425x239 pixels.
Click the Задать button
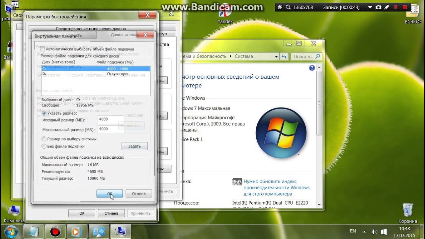[134, 146]
